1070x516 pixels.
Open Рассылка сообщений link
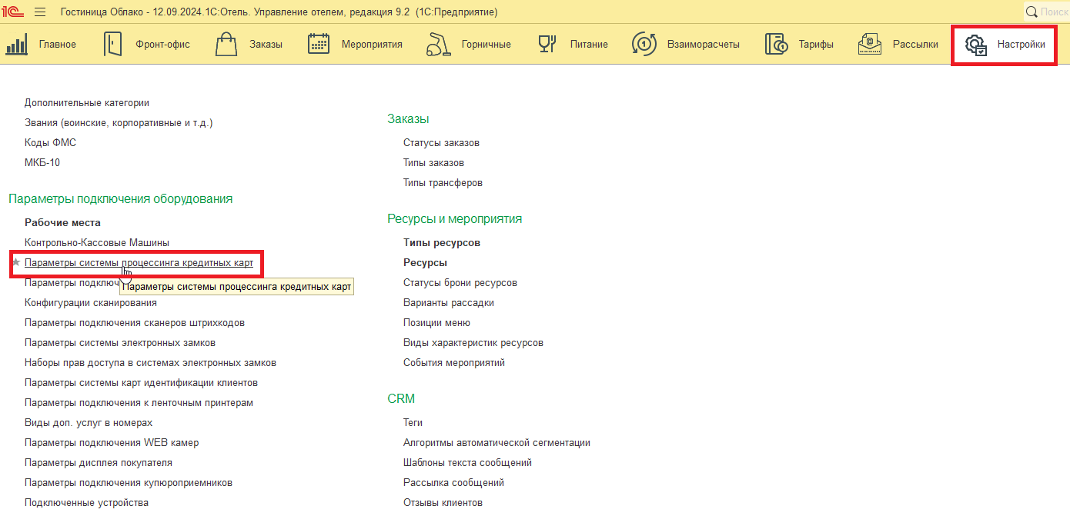click(x=453, y=482)
